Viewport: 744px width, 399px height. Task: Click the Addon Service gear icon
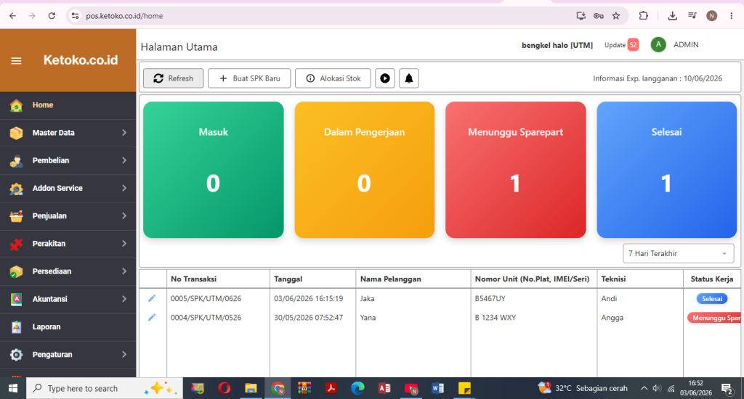pyautogui.click(x=16, y=188)
